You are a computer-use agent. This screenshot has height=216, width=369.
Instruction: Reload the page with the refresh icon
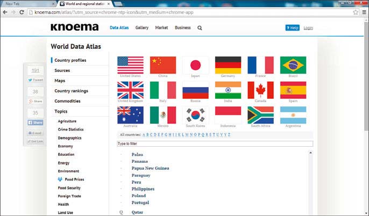pos(22,12)
